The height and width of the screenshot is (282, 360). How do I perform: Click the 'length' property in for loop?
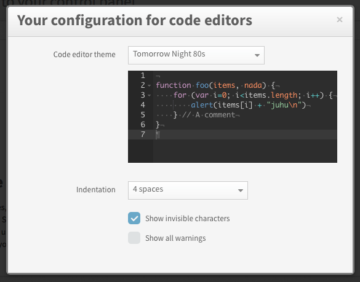click(284, 95)
